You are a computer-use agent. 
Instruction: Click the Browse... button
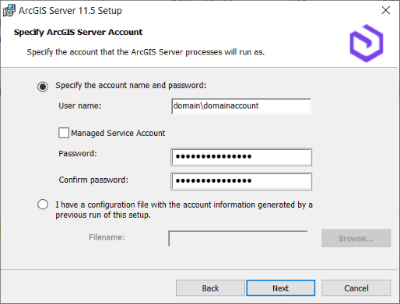click(x=356, y=238)
